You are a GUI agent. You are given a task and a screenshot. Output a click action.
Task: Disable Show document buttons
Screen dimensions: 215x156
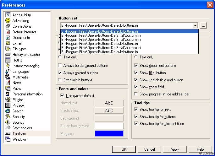[x=136, y=66]
